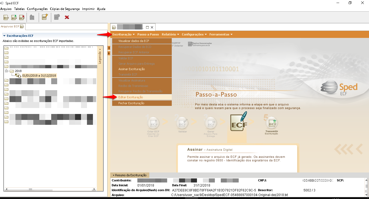Click disabled Visualizar Assinatura entry
The width and height of the screenshot is (369, 199).
(142, 80)
